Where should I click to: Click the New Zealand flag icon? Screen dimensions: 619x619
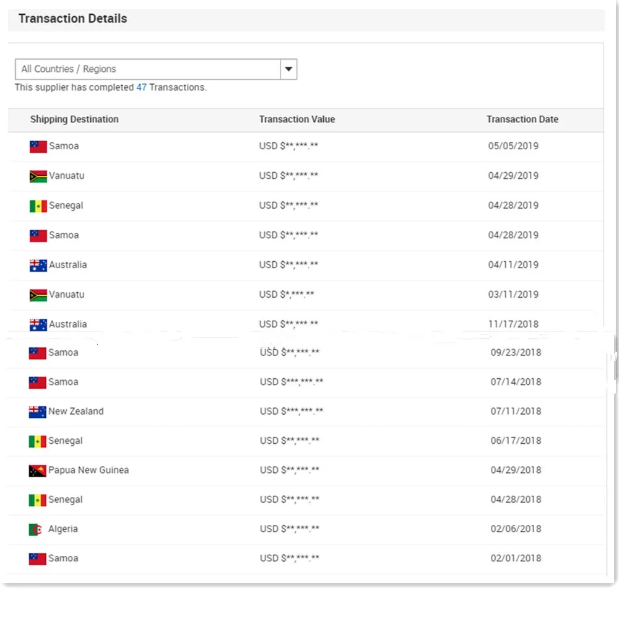37,412
